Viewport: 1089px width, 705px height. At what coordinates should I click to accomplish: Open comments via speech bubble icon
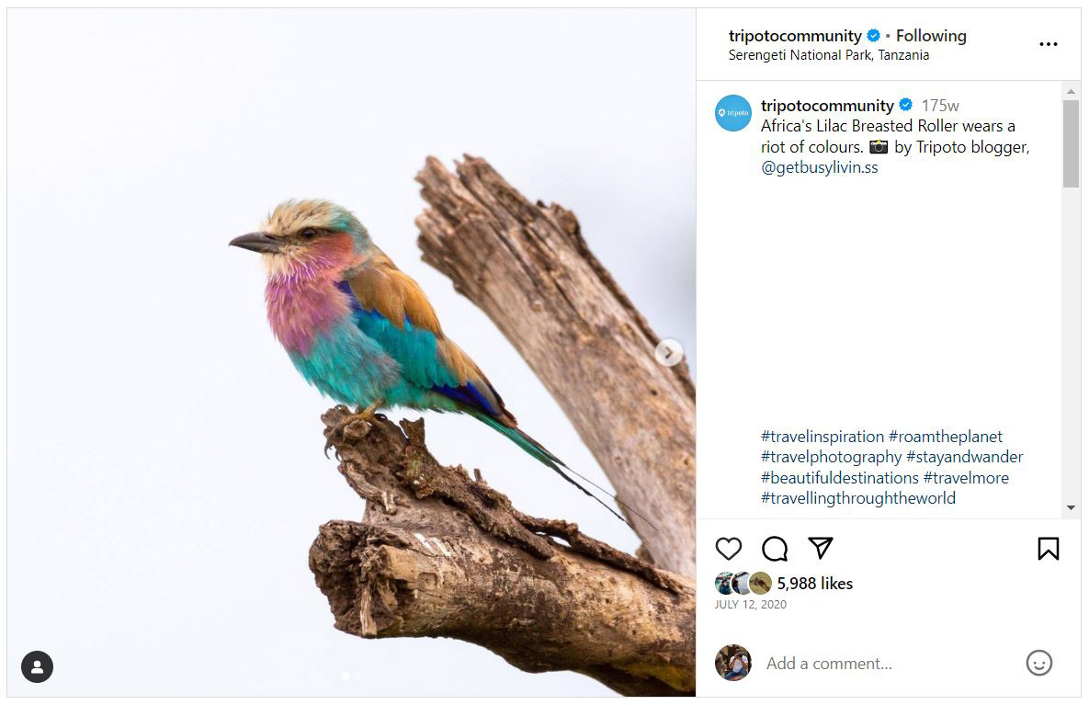[775, 549]
